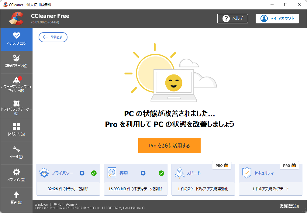Click the 更新確認(U) link
307x213 pixels.
pyautogui.click(x=289, y=206)
